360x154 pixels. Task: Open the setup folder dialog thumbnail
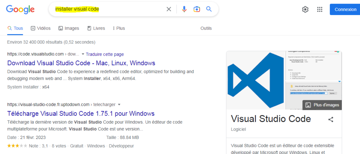[x=314, y=95]
